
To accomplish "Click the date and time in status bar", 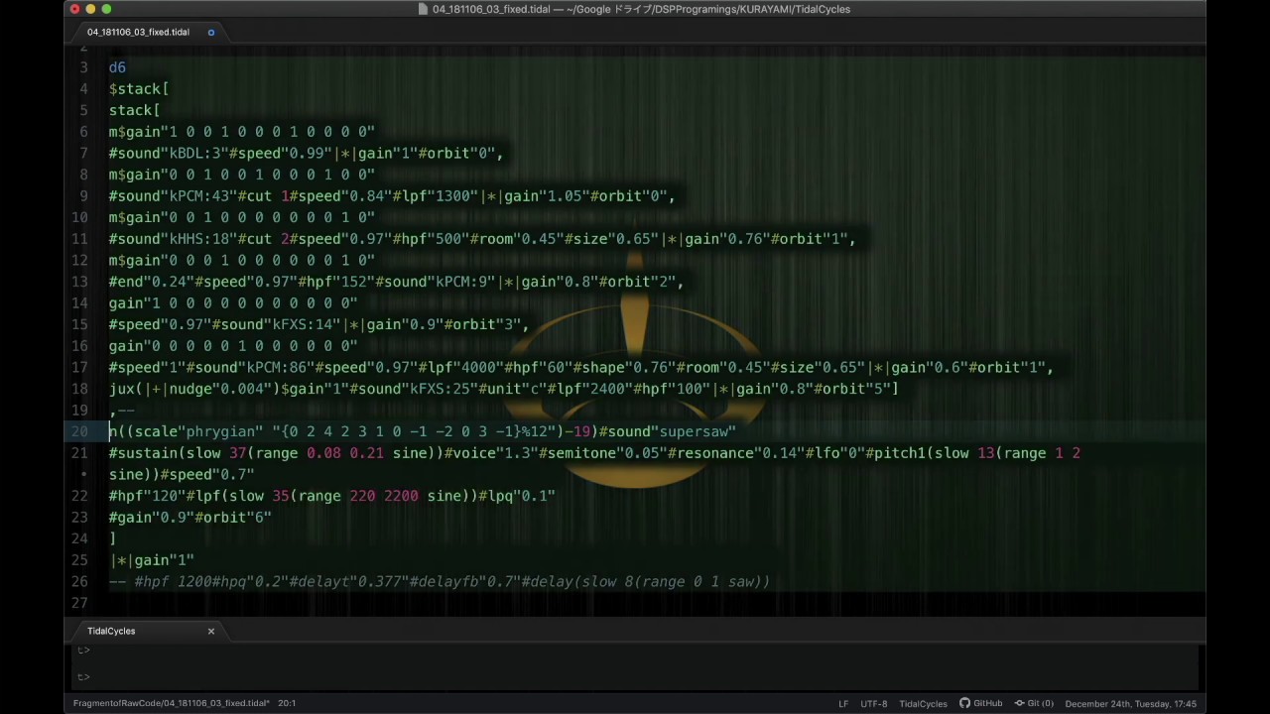I will click(1130, 704).
